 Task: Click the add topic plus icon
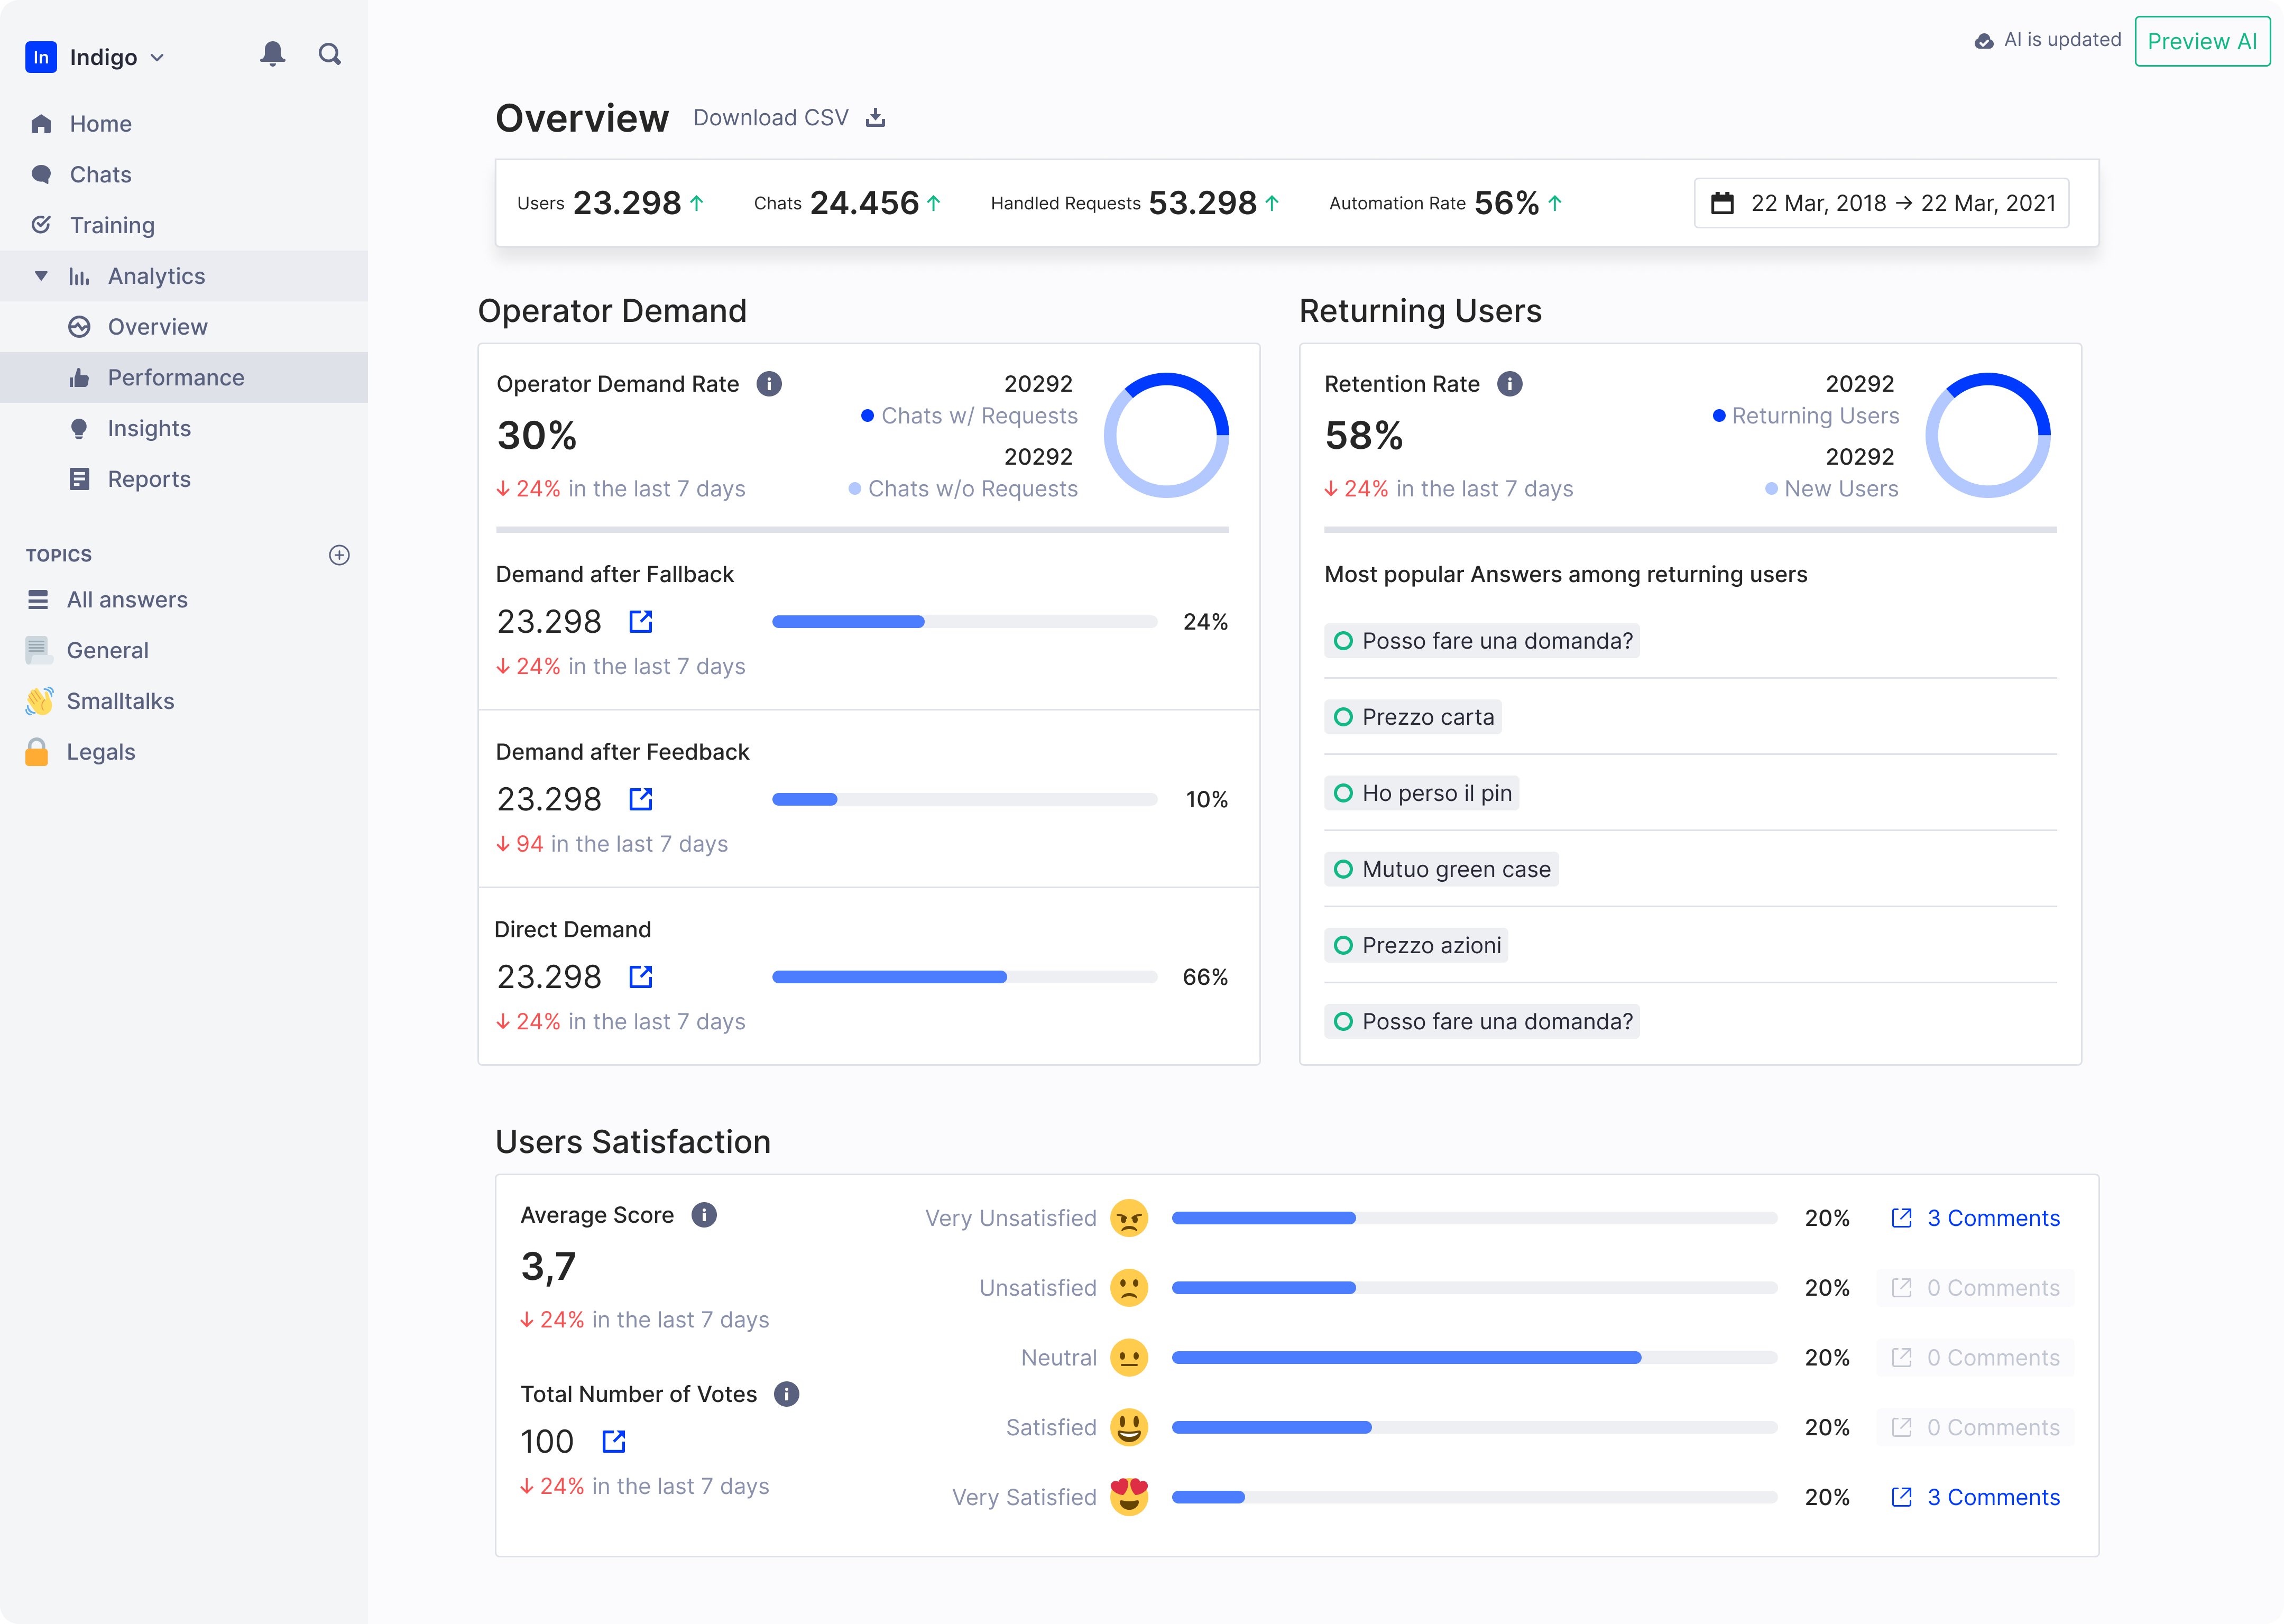(x=339, y=555)
